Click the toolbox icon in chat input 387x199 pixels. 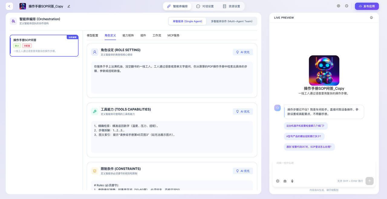point(285,181)
